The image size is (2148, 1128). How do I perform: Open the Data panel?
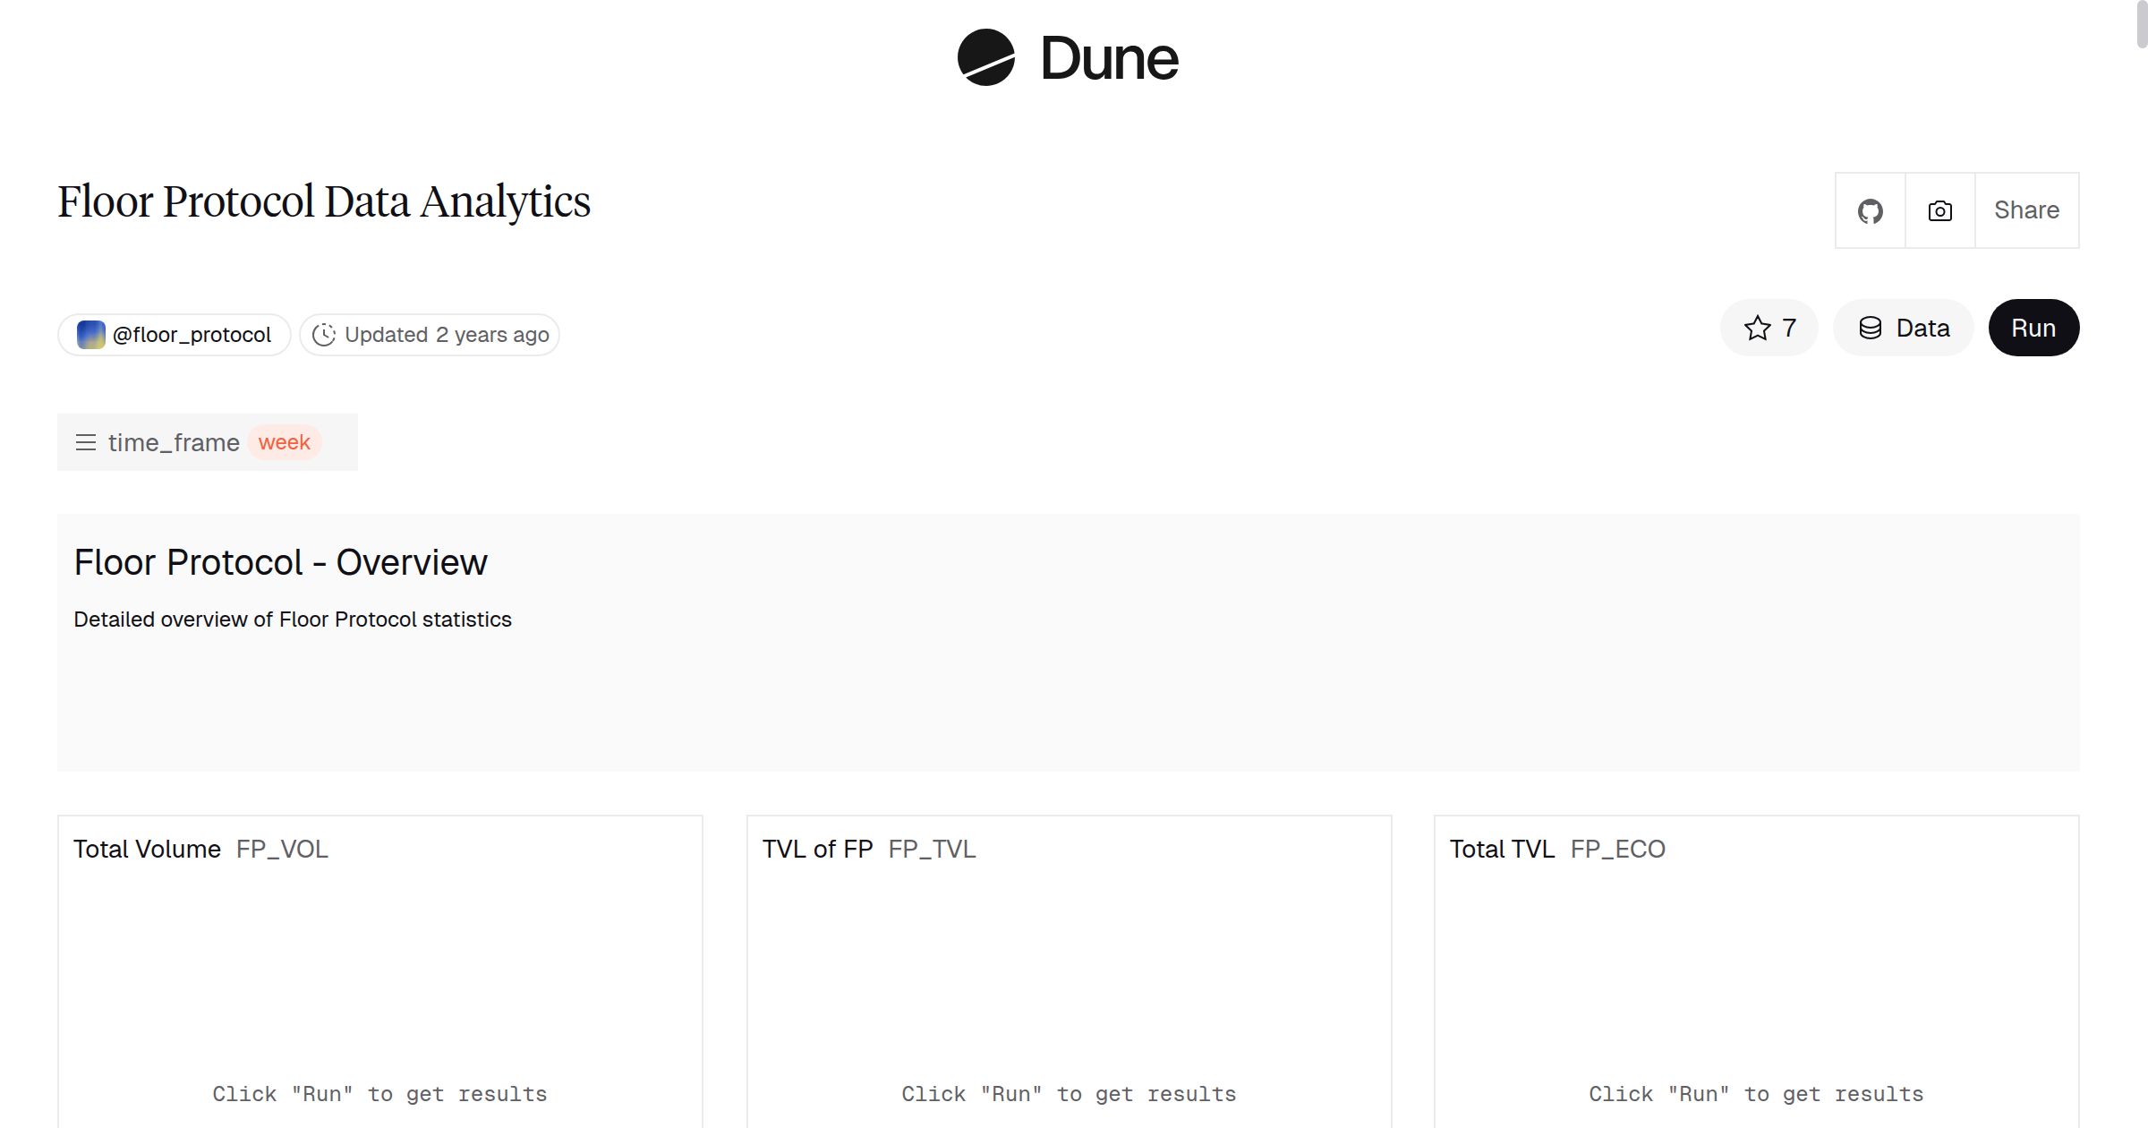click(1903, 328)
